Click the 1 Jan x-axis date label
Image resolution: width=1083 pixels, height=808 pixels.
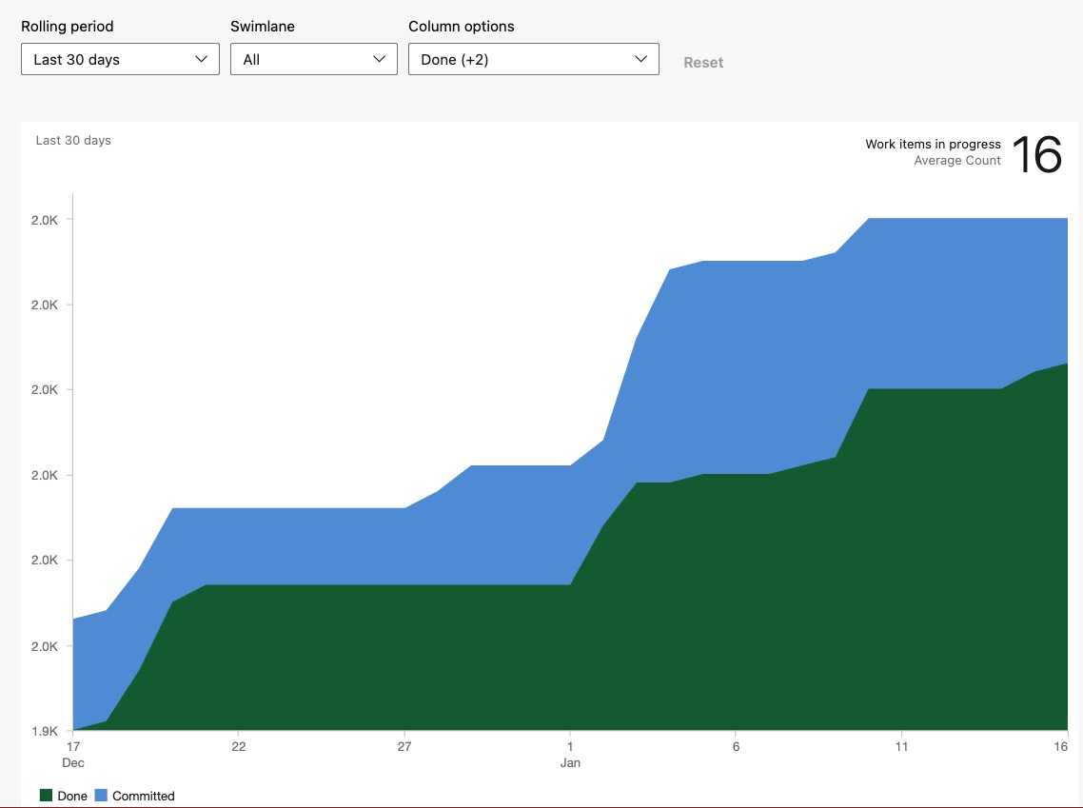pos(570,754)
